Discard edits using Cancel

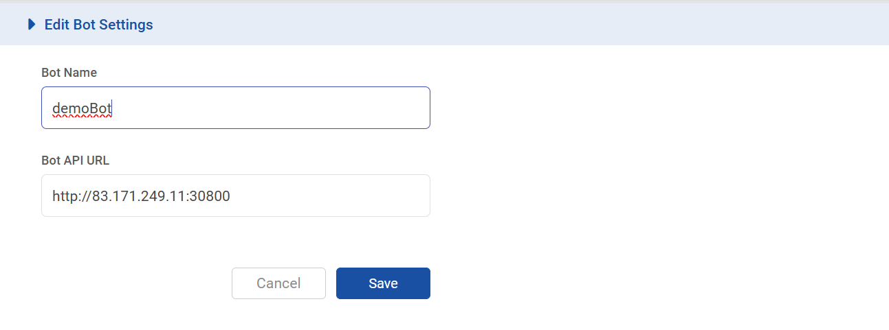(278, 283)
